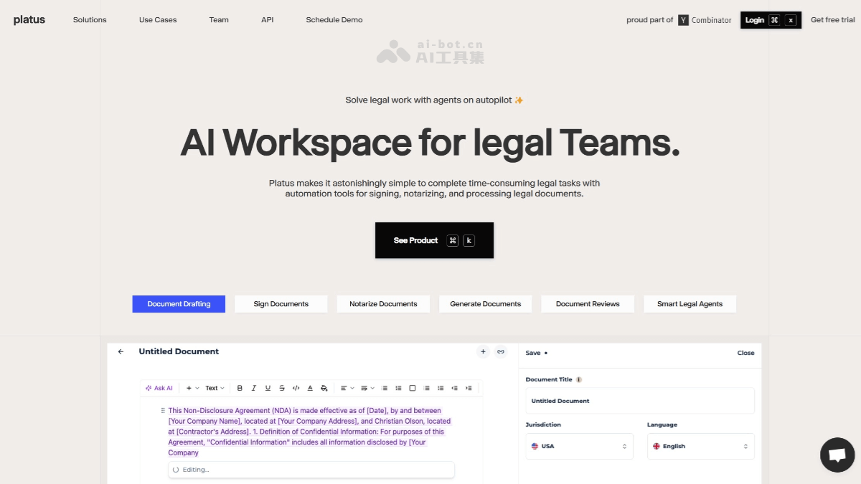Open the Use Cases menu item
Viewport: 861px width, 484px height.
click(158, 20)
